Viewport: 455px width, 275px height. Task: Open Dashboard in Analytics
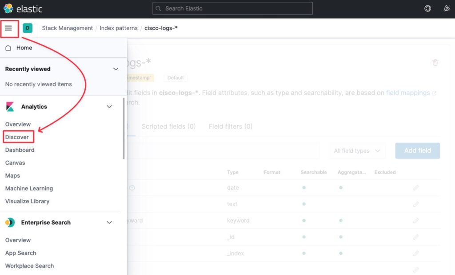pos(20,150)
